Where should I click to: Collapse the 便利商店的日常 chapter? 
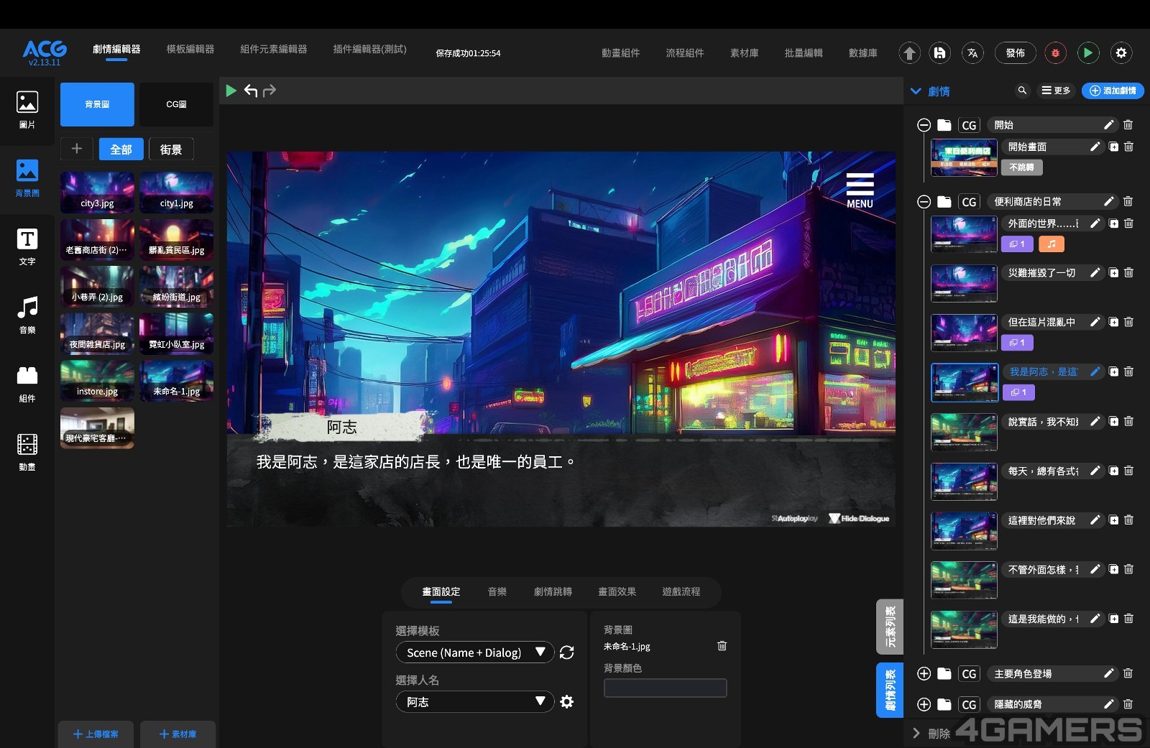pos(924,202)
